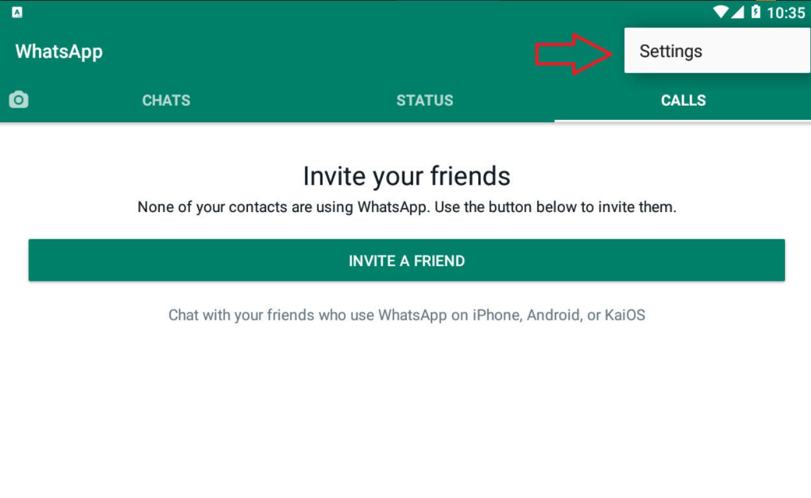Open Settings from the overflow menu
This screenshot has width=811, height=498.
670,51
